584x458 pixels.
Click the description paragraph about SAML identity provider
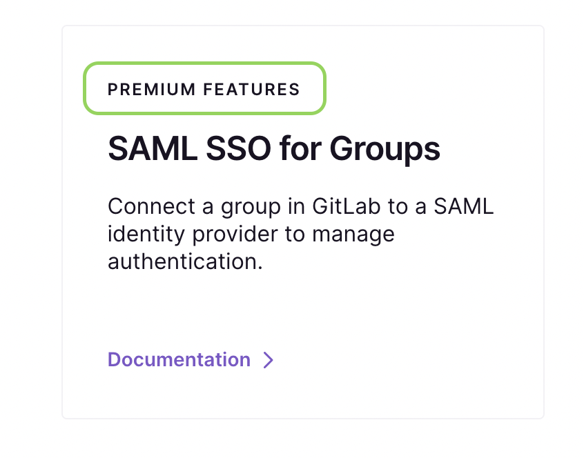click(300, 234)
